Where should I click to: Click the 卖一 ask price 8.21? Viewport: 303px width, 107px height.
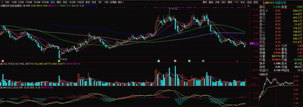tap(278, 24)
